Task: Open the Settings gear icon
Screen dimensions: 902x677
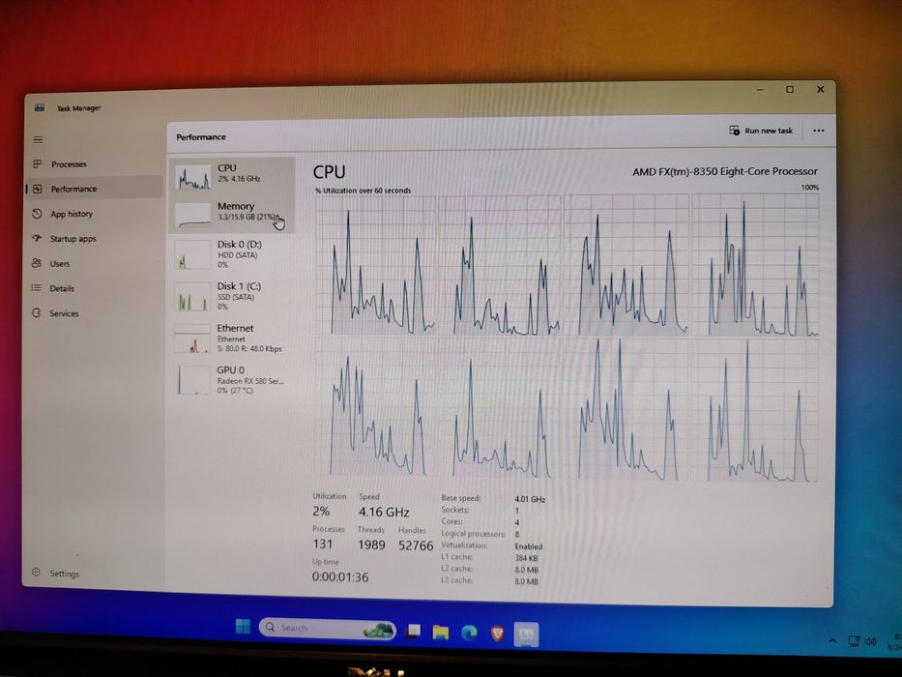Action: click(36, 573)
